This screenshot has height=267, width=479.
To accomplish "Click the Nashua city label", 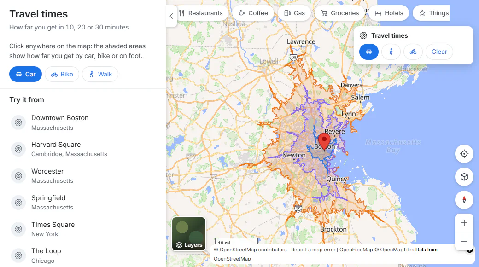I will coord(234,24).
